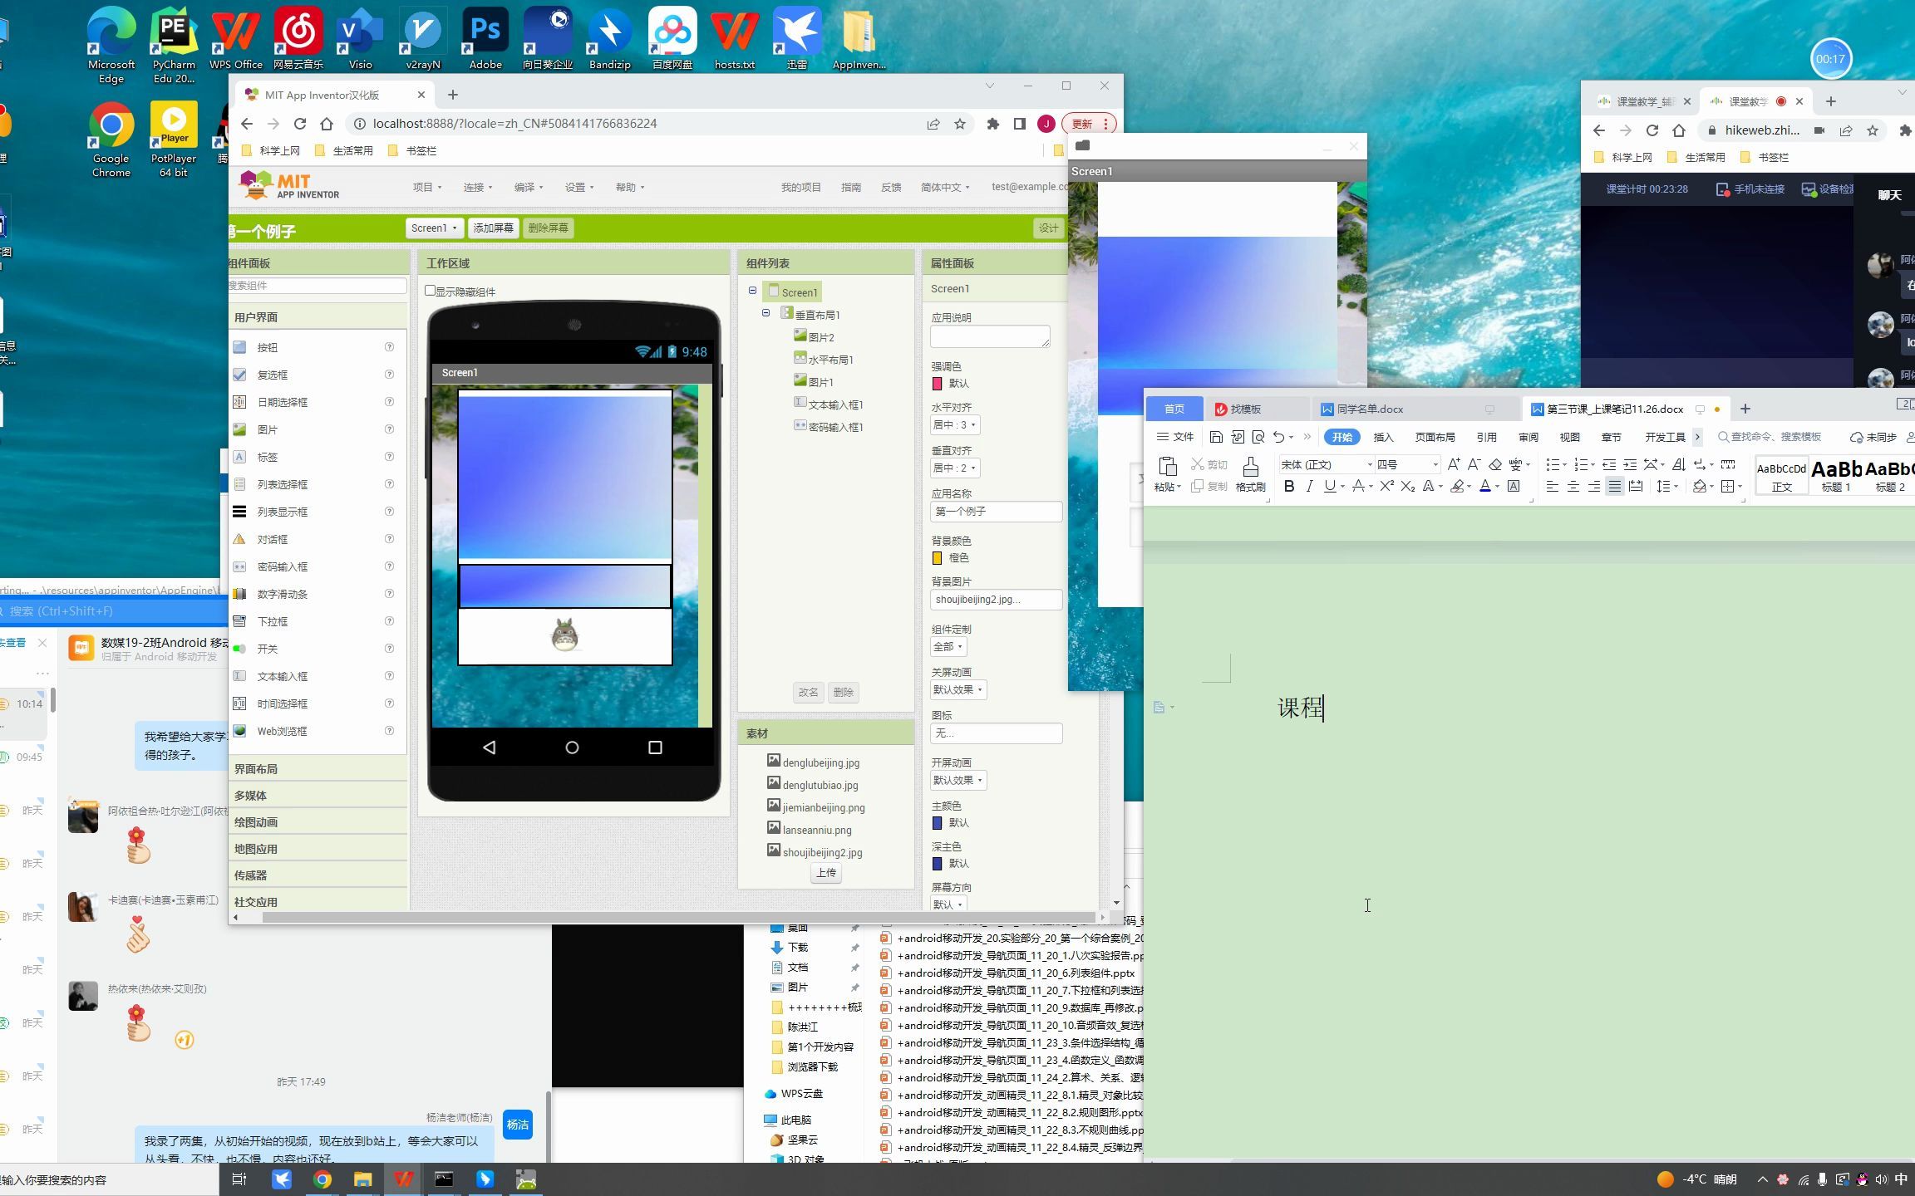Toggle 显示隐藏组件 checkbox

click(431, 291)
